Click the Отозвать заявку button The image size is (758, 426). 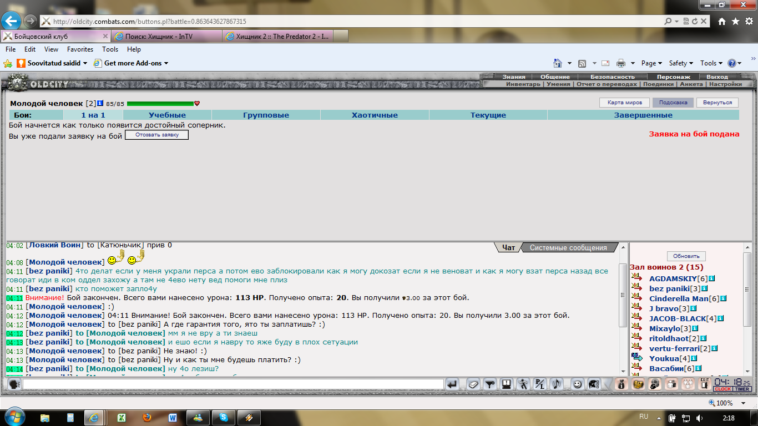156,135
